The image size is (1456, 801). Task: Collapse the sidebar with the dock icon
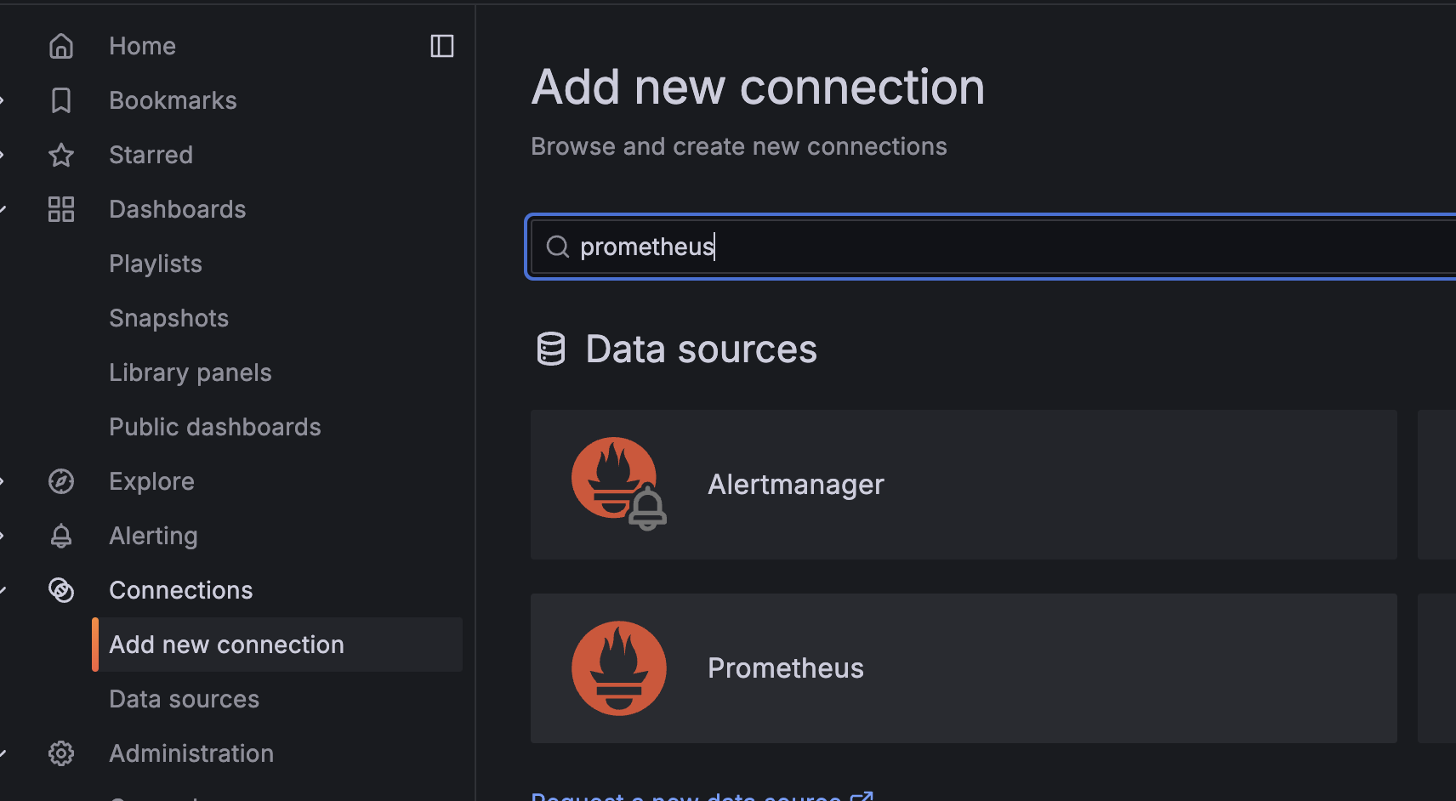(x=442, y=45)
